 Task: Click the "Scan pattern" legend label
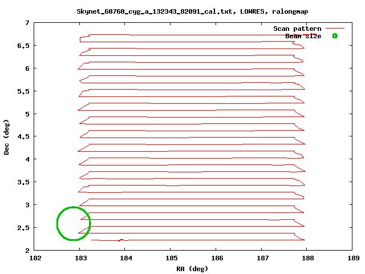tap(297, 29)
